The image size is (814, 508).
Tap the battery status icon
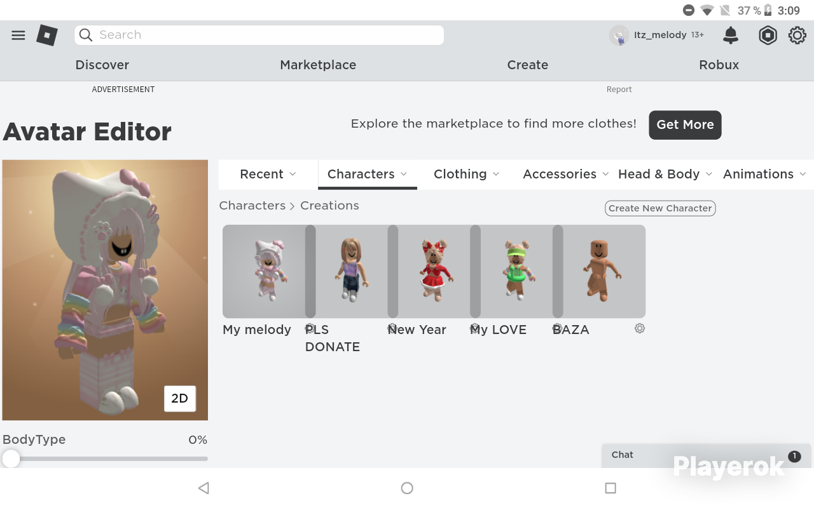[x=768, y=10]
